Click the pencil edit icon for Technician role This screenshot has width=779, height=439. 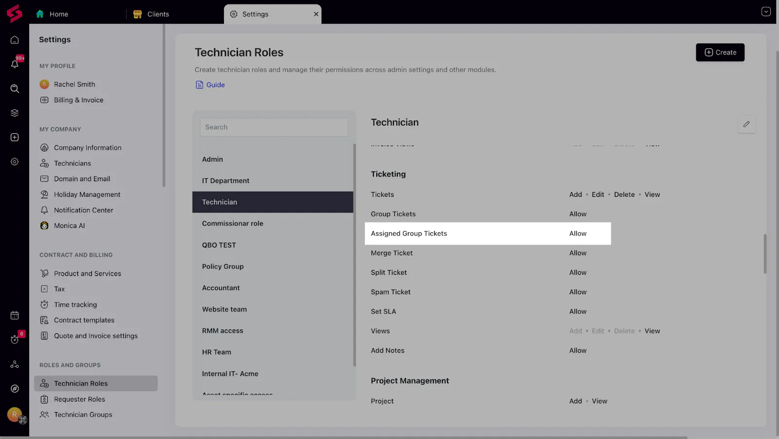[746, 124]
